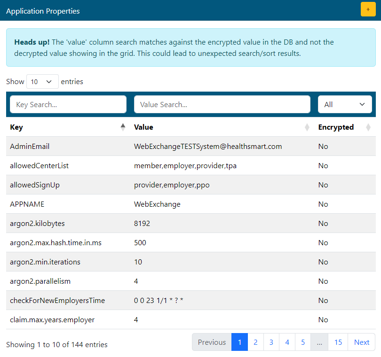Click the yellow plus add property button
This screenshot has width=381, height=357.
tap(368, 9)
